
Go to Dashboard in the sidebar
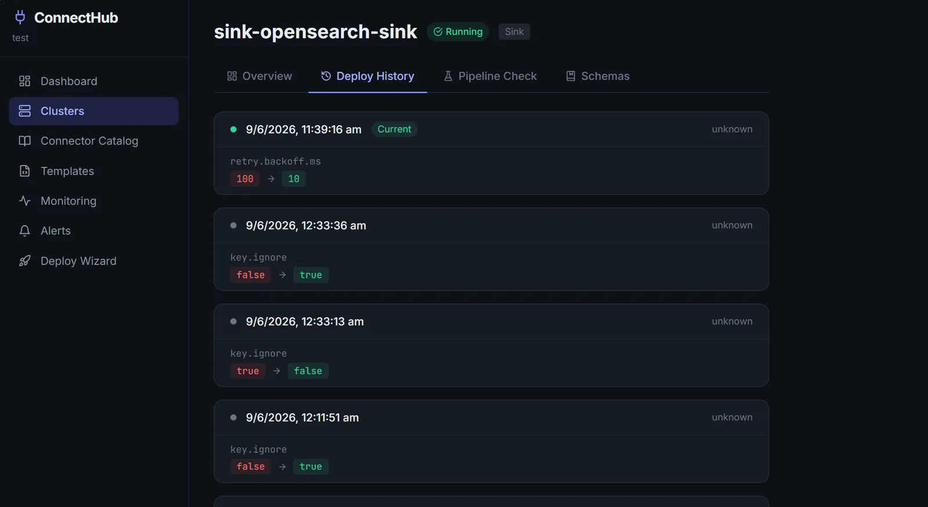(94, 81)
